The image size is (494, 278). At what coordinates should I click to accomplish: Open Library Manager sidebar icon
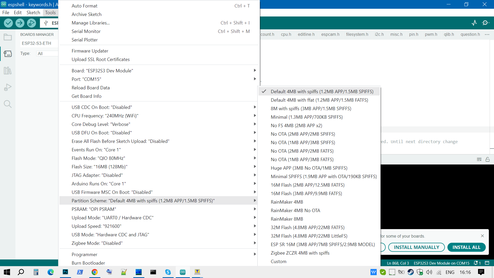point(8,71)
